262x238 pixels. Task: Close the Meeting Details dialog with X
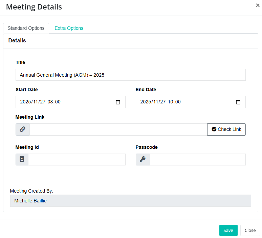(x=258, y=5)
